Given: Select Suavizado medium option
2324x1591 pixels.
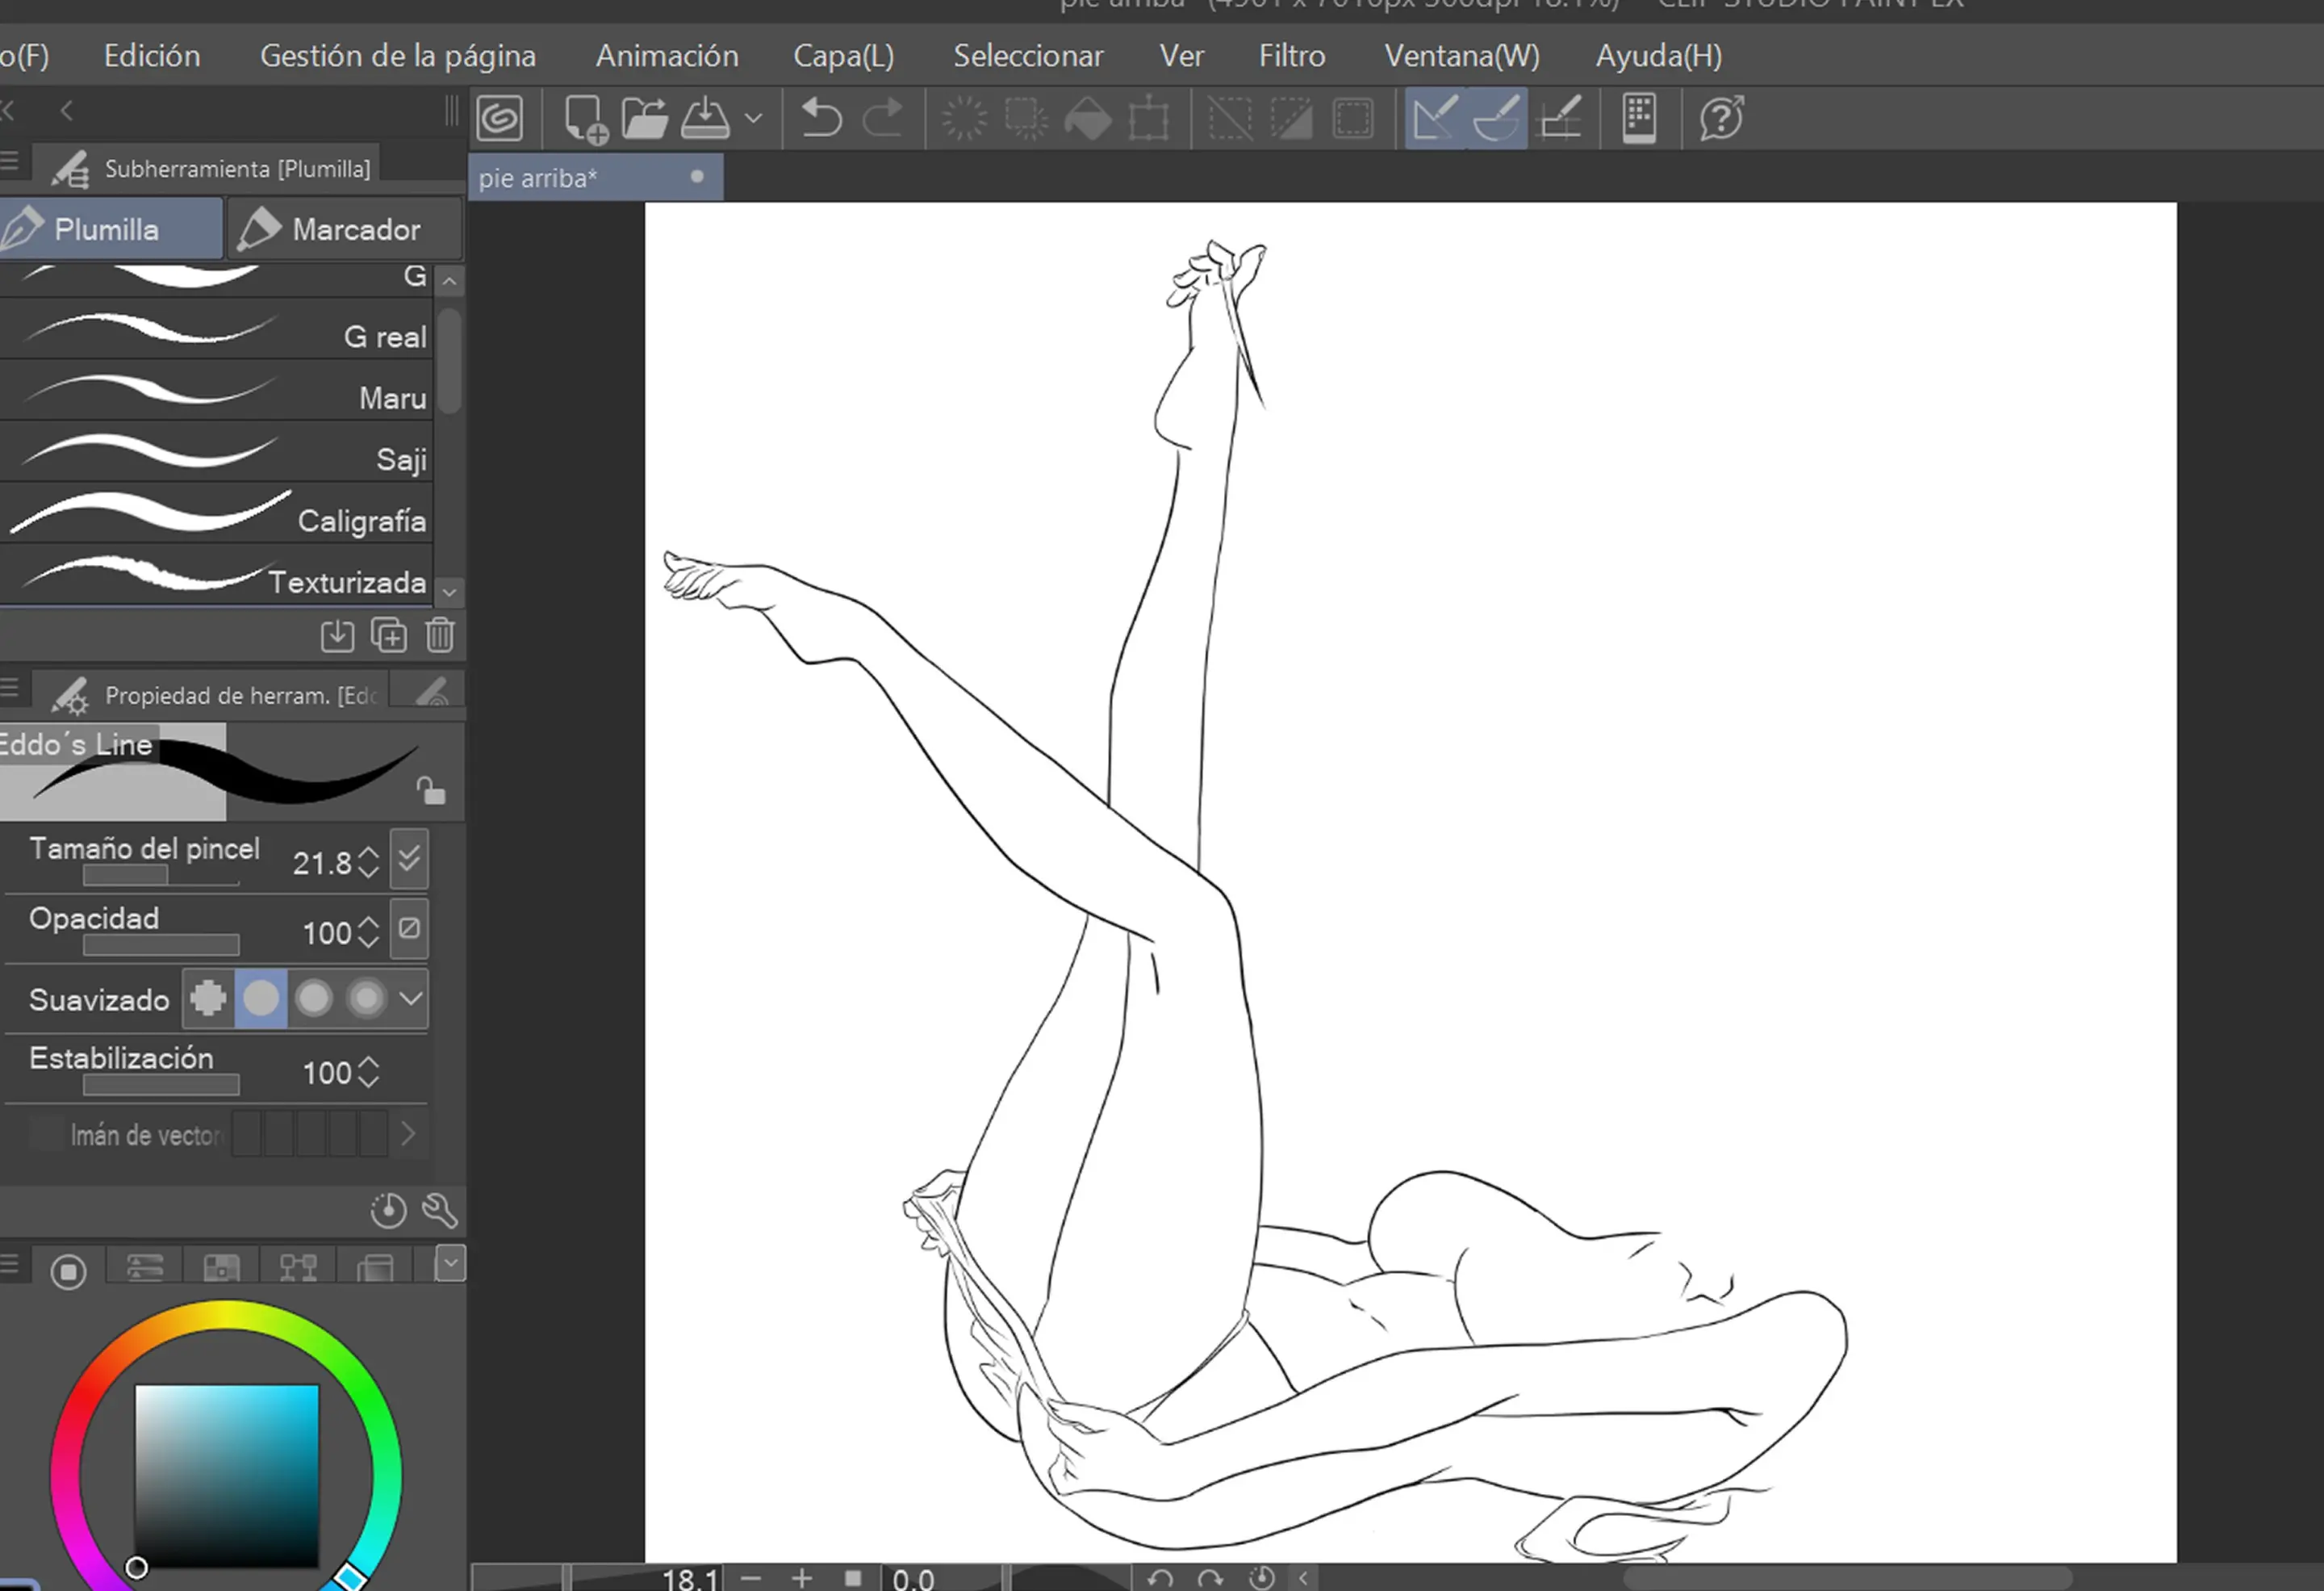Looking at the screenshot, I should pos(314,999).
